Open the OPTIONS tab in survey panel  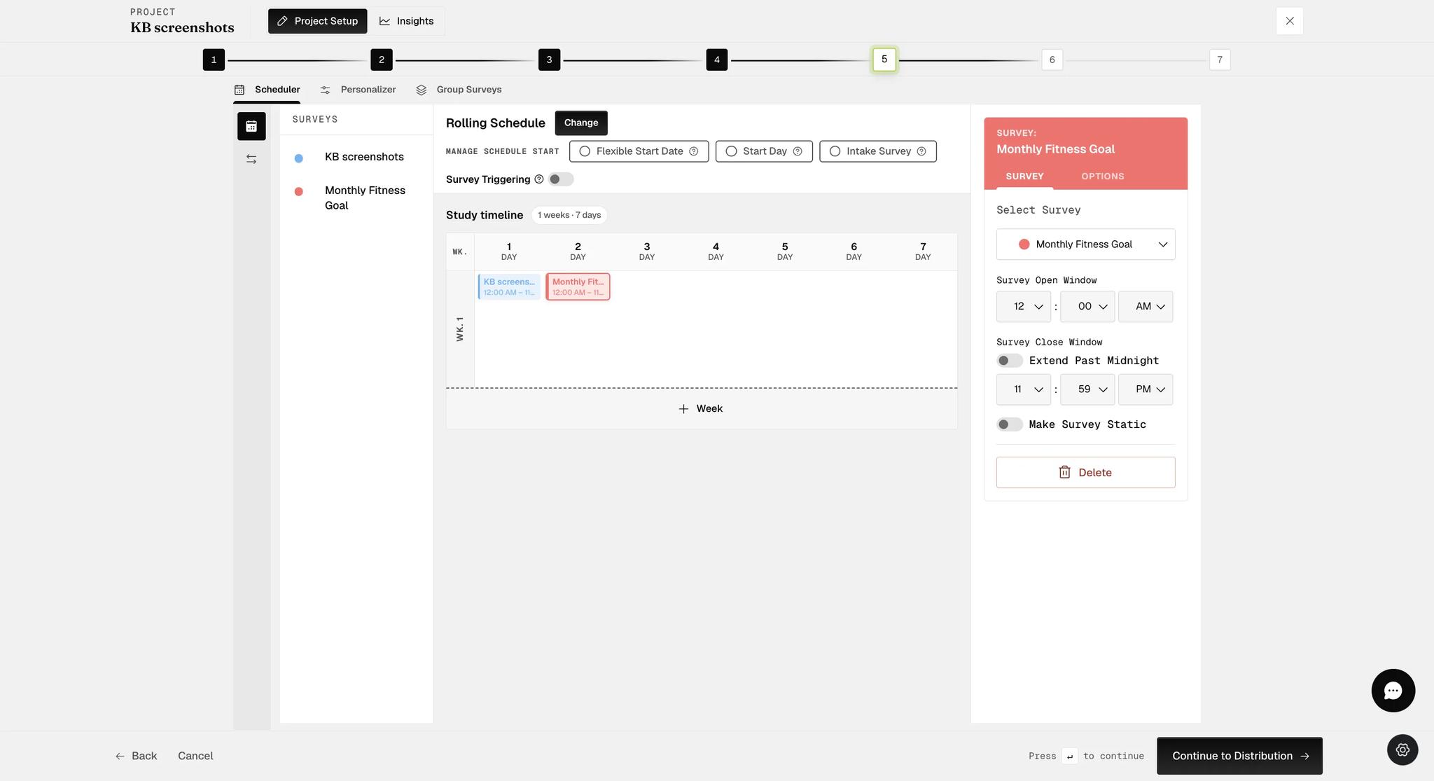(x=1102, y=177)
